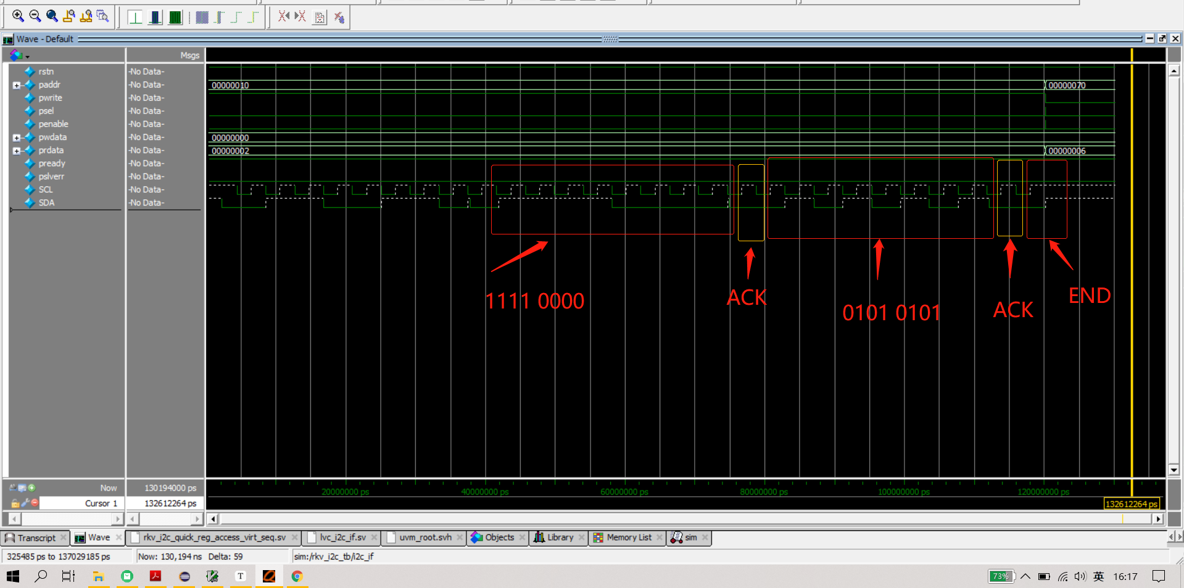Click the Insert Cursor green plus icon
This screenshot has height=588, width=1184.
32,487
